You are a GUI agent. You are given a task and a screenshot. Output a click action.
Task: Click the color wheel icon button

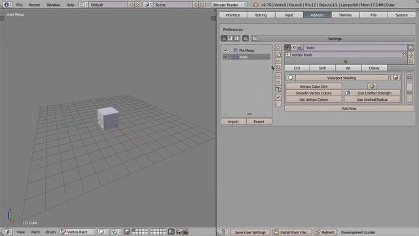pos(372,87)
